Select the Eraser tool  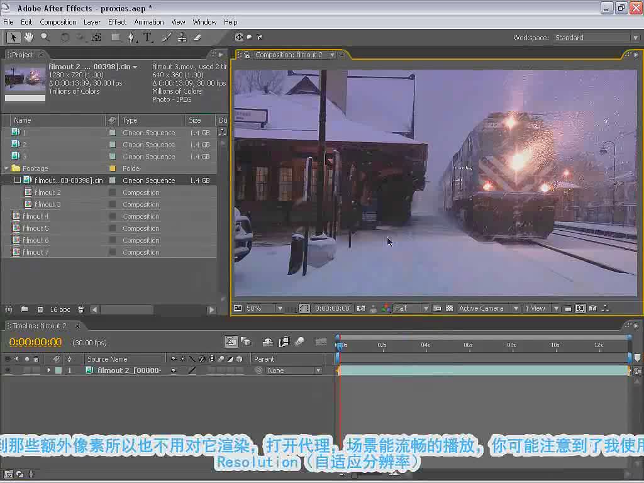(197, 37)
